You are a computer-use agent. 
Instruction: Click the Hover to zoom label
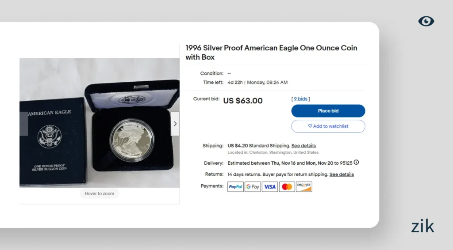pos(100,193)
